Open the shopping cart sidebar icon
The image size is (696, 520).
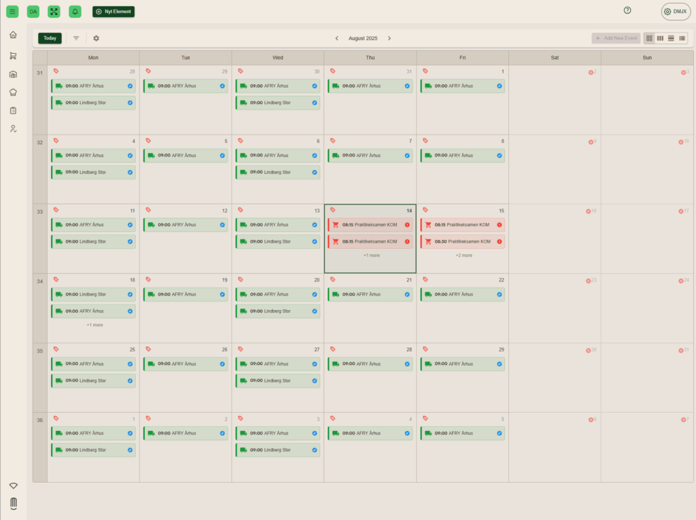pos(13,56)
